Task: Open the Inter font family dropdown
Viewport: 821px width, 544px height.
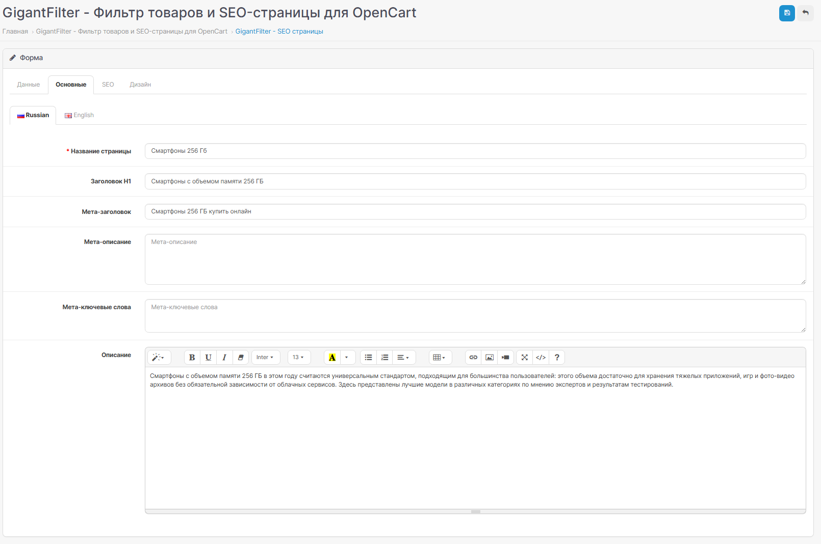Action: coord(265,358)
